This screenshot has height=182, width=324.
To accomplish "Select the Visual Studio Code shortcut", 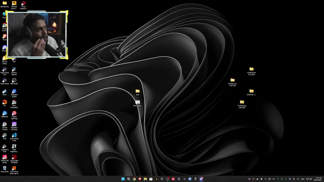I will click(x=14, y=137).
